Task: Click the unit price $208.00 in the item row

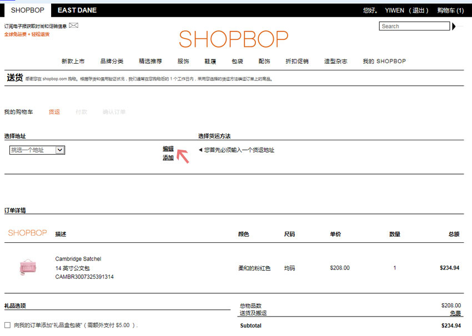Action: (340, 268)
